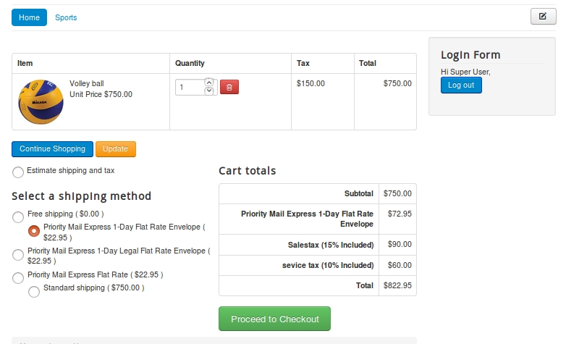Viewport: 566px width, 344px height.
Task: Click the Cart totals Total amount cell
Action: point(397,285)
